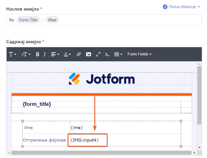Click the vertical scrollbar up arrow

[x=199, y=64]
